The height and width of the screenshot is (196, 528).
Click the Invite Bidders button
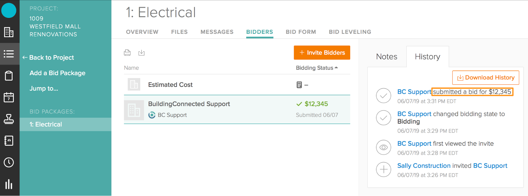[x=322, y=53]
